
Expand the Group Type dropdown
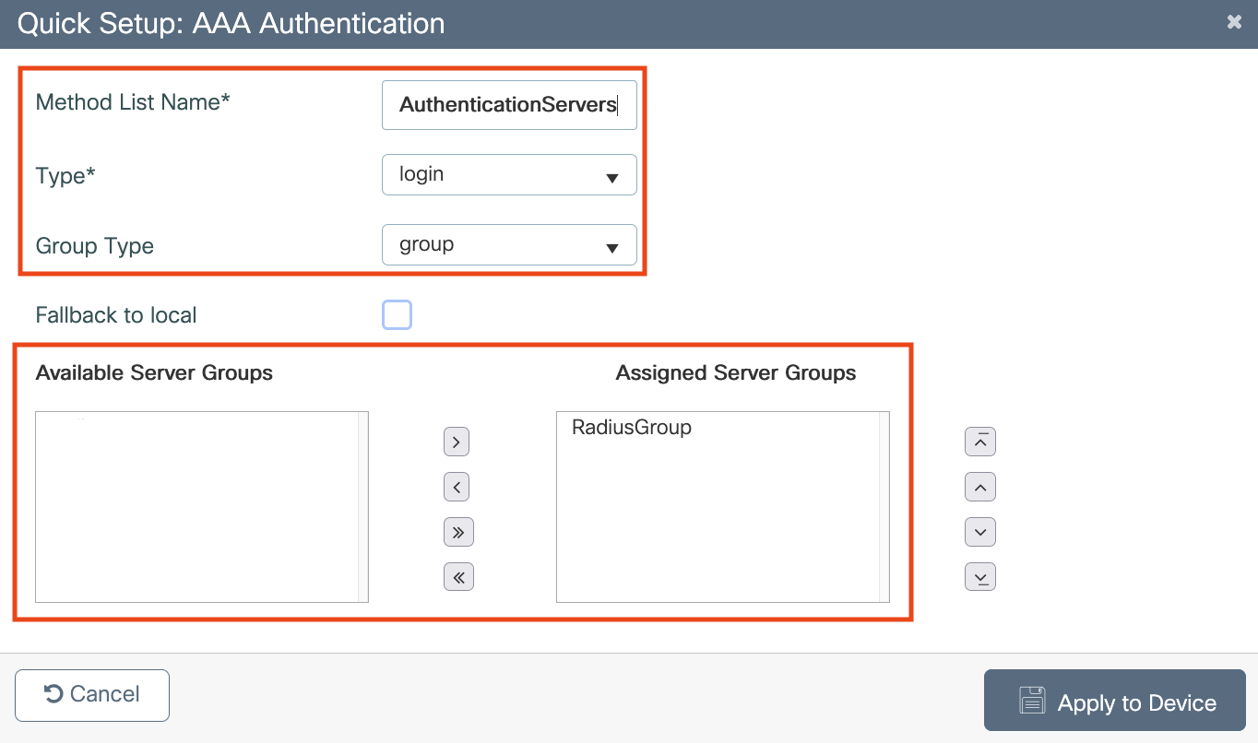tap(509, 245)
